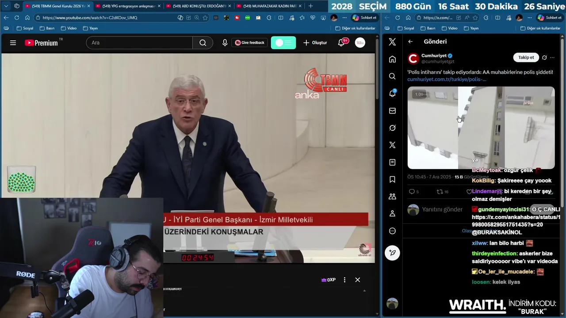The width and height of the screenshot is (566, 318).
Task: Go back with the Gönderi arrow
Action: click(410, 42)
